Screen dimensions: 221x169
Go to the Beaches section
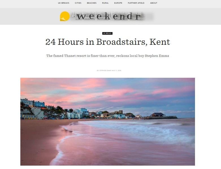pyautogui.click(x=92, y=3)
